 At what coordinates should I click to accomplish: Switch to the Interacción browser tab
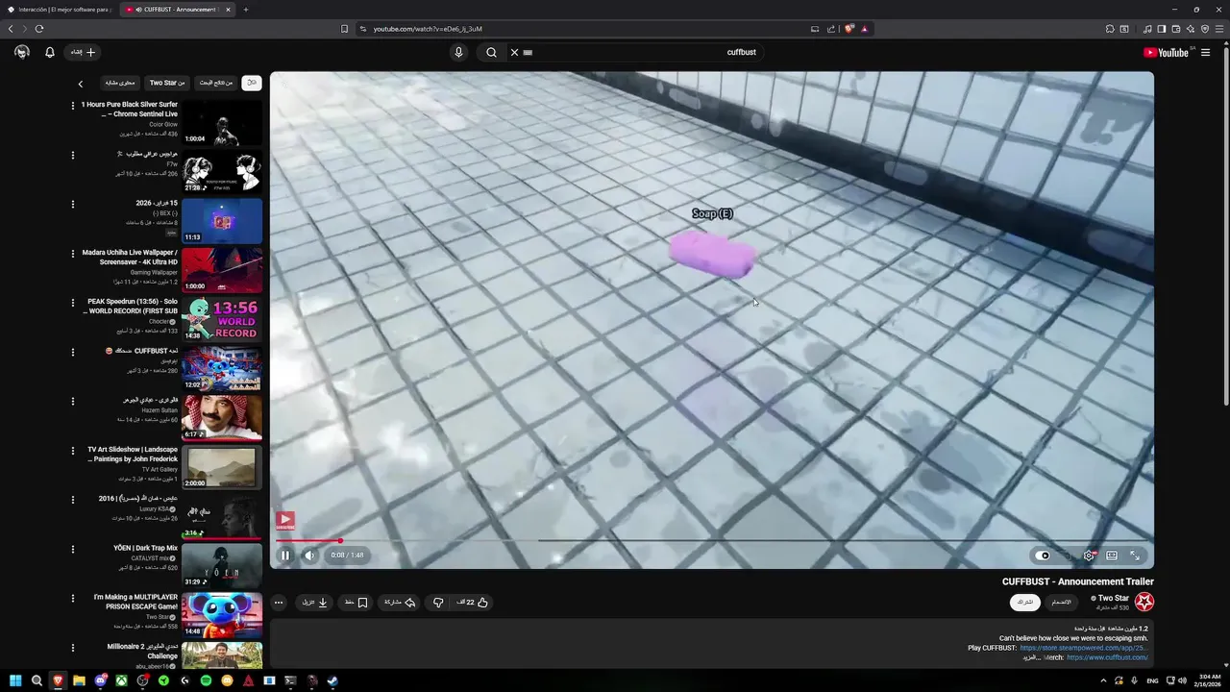click(x=60, y=10)
